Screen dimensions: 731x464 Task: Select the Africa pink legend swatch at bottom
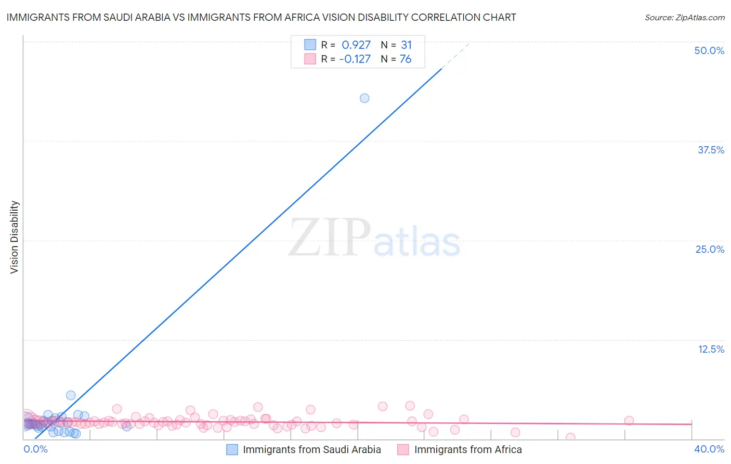[x=403, y=449]
